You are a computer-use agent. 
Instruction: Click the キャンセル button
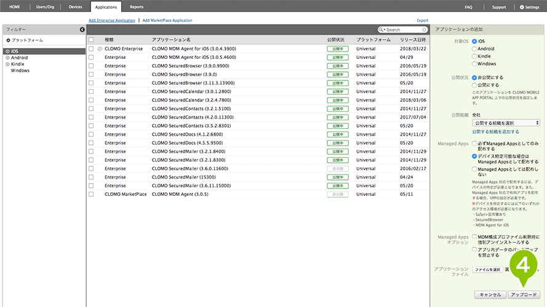(x=490, y=295)
